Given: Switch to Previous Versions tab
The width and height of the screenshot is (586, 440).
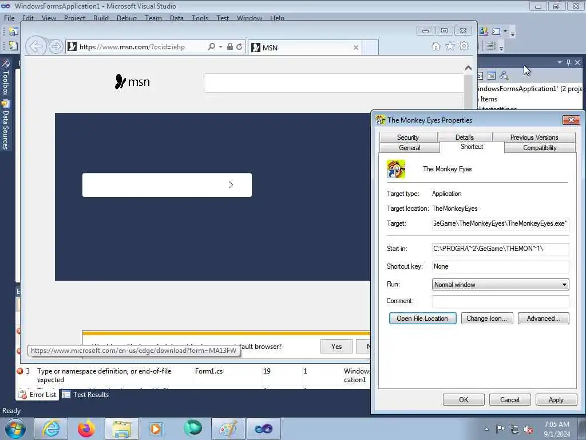Looking at the screenshot, I should coord(534,137).
